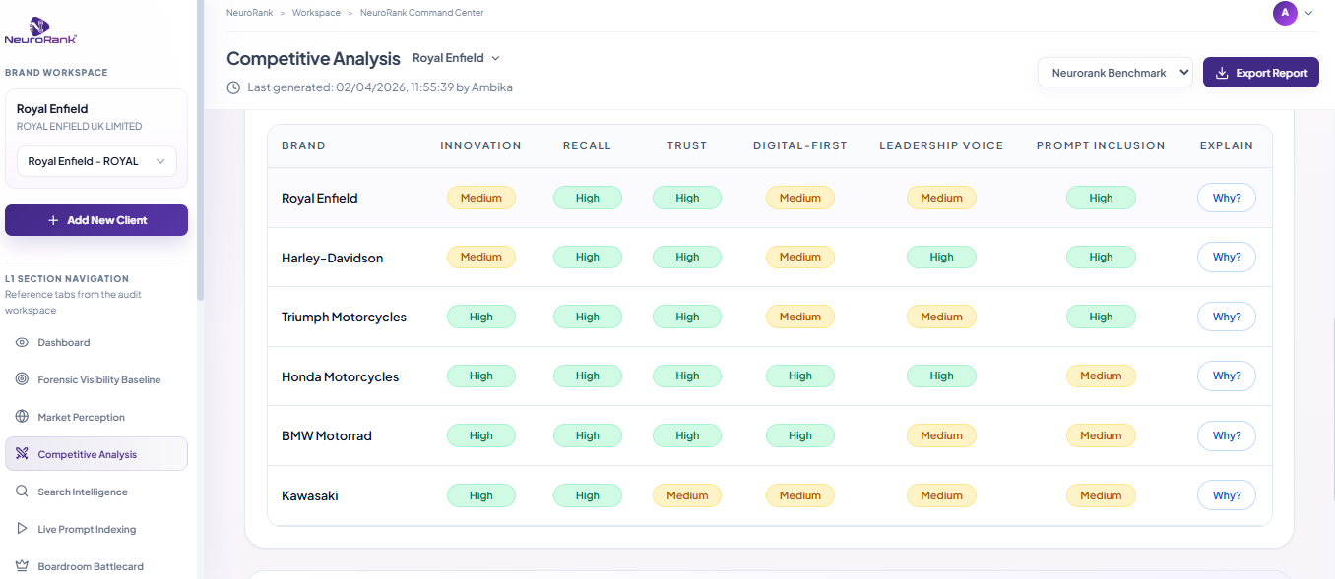Click Kawasaki's Medium Trust badge
The image size is (1335, 579).
(x=687, y=495)
